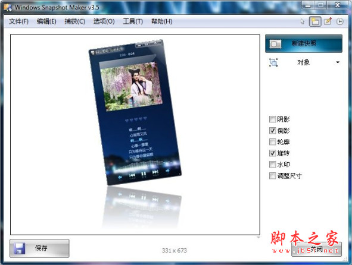Enable the 轮廓 checkbox

pos(272,142)
